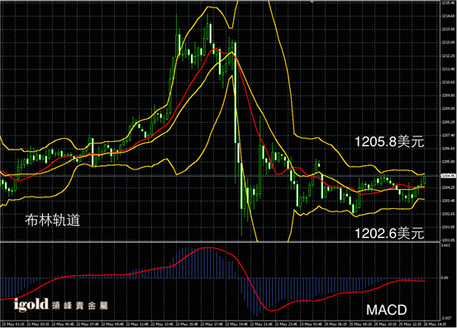The image size is (457, 328).
Task: Click the 1204.25 price axis label
Action: pyautogui.click(x=448, y=188)
